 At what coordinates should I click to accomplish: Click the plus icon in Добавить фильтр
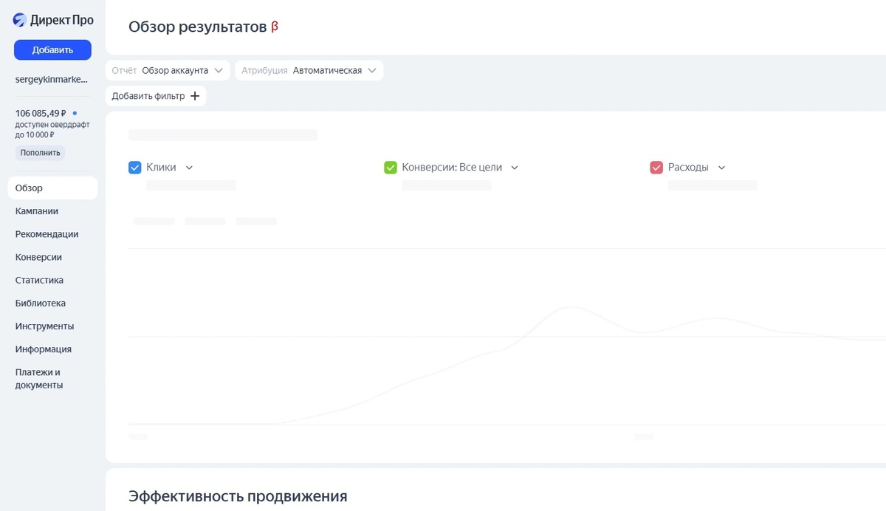point(195,96)
